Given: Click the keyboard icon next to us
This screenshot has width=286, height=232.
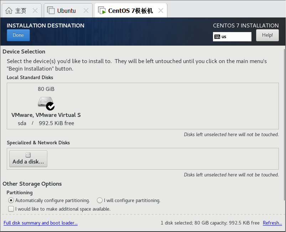Looking at the screenshot, I should tap(217, 37).
